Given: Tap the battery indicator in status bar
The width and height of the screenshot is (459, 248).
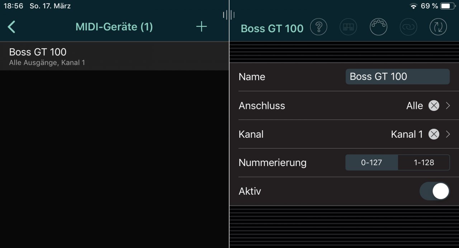Looking at the screenshot, I should (x=448, y=6).
